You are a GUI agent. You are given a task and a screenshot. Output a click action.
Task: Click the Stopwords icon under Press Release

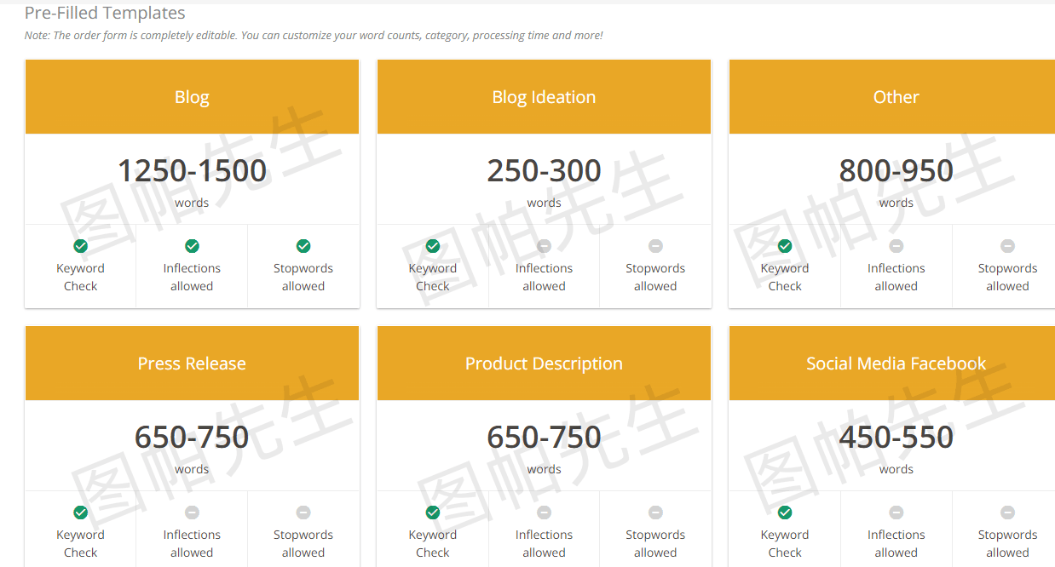point(303,513)
